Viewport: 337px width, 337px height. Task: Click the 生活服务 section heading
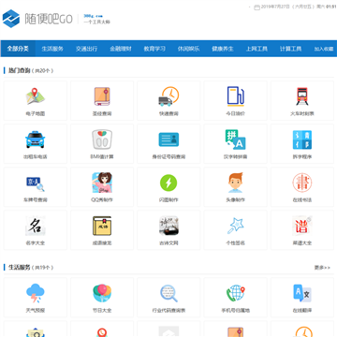(19, 268)
